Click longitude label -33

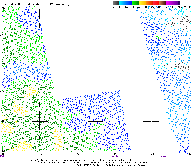click(x=152, y=154)
